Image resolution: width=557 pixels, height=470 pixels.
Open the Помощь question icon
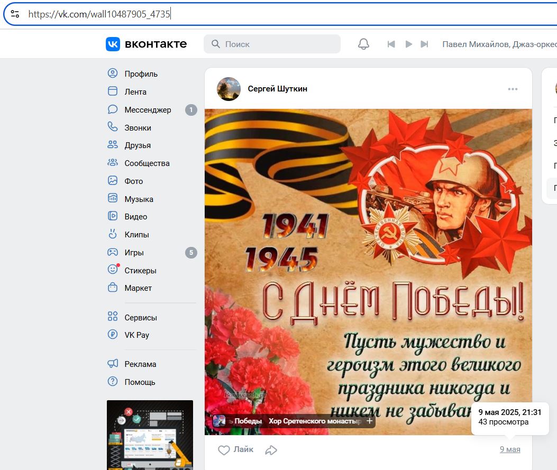[x=113, y=382]
